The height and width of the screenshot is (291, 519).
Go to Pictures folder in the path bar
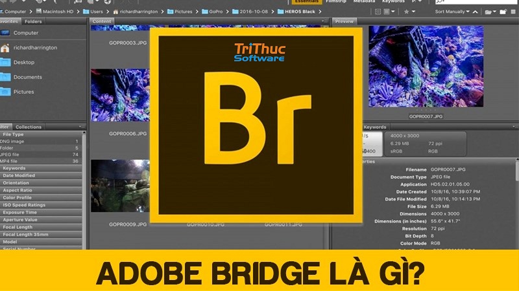point(180,12)
